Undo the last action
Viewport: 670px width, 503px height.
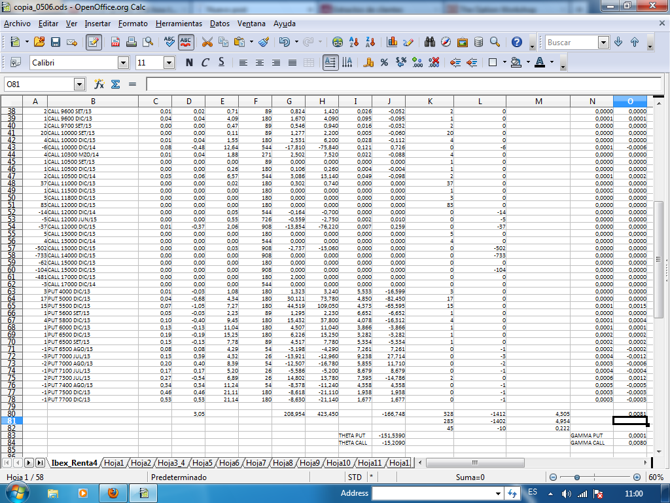(x=284, y=42)
